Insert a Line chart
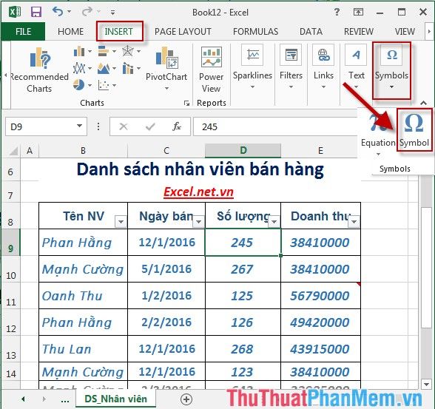The image size is (435, 409). click(x=82, y=68)
